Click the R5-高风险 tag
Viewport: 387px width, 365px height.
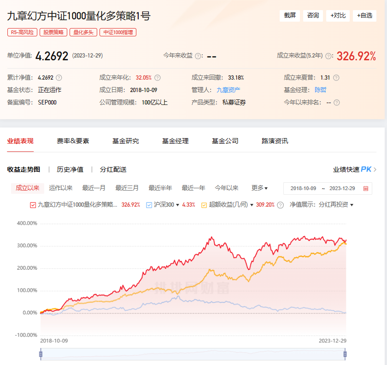click(x=22, y=32)
